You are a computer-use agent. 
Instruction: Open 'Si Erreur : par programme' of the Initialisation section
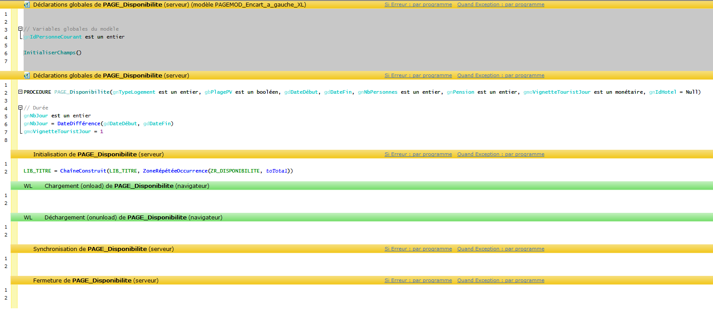[x=418, y=154]
